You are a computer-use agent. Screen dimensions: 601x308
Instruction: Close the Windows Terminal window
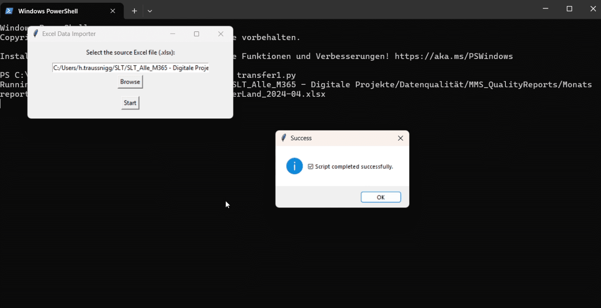[x=593, y=9]
